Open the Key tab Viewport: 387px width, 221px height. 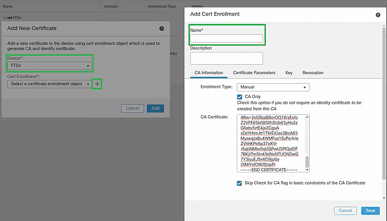click(289, 73)
